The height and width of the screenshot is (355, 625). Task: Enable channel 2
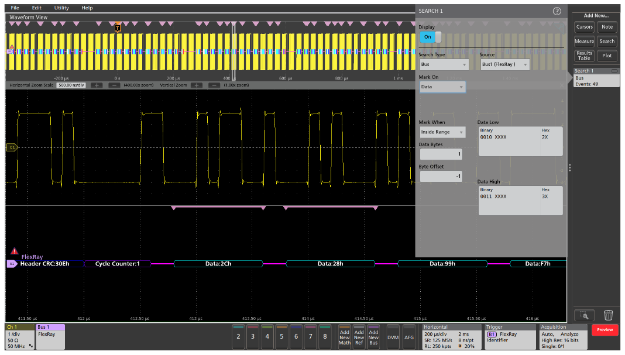[x=238, y=337]
